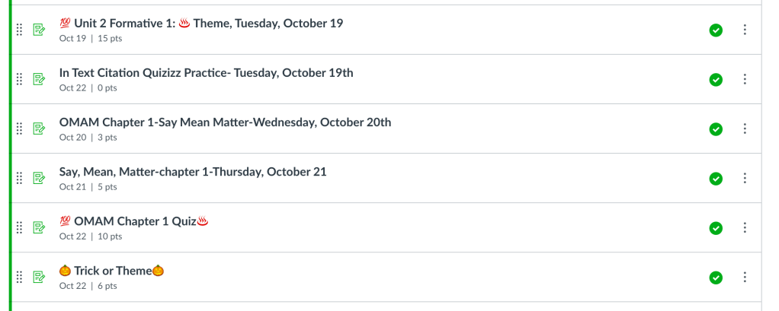Viewport: 779px width, 311px height.
Task: Click drag handle for Say, Mean, Matter-chapter 1-Thursday
Action: point(20,178)
